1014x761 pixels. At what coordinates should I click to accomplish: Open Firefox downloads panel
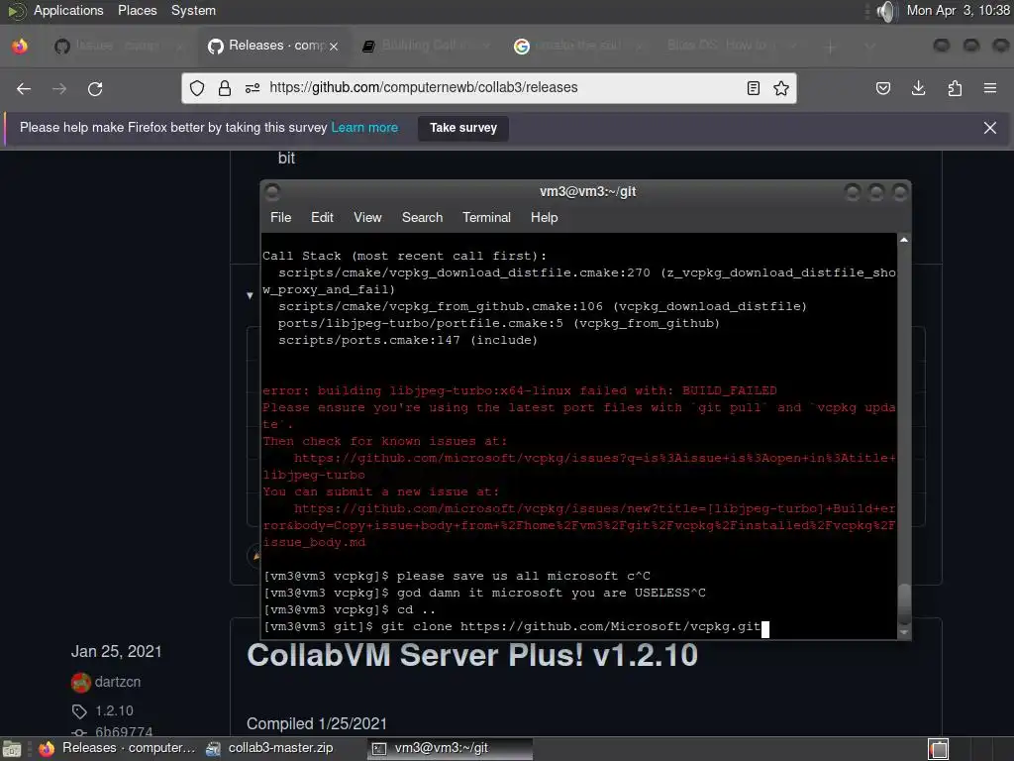point(918,88)
